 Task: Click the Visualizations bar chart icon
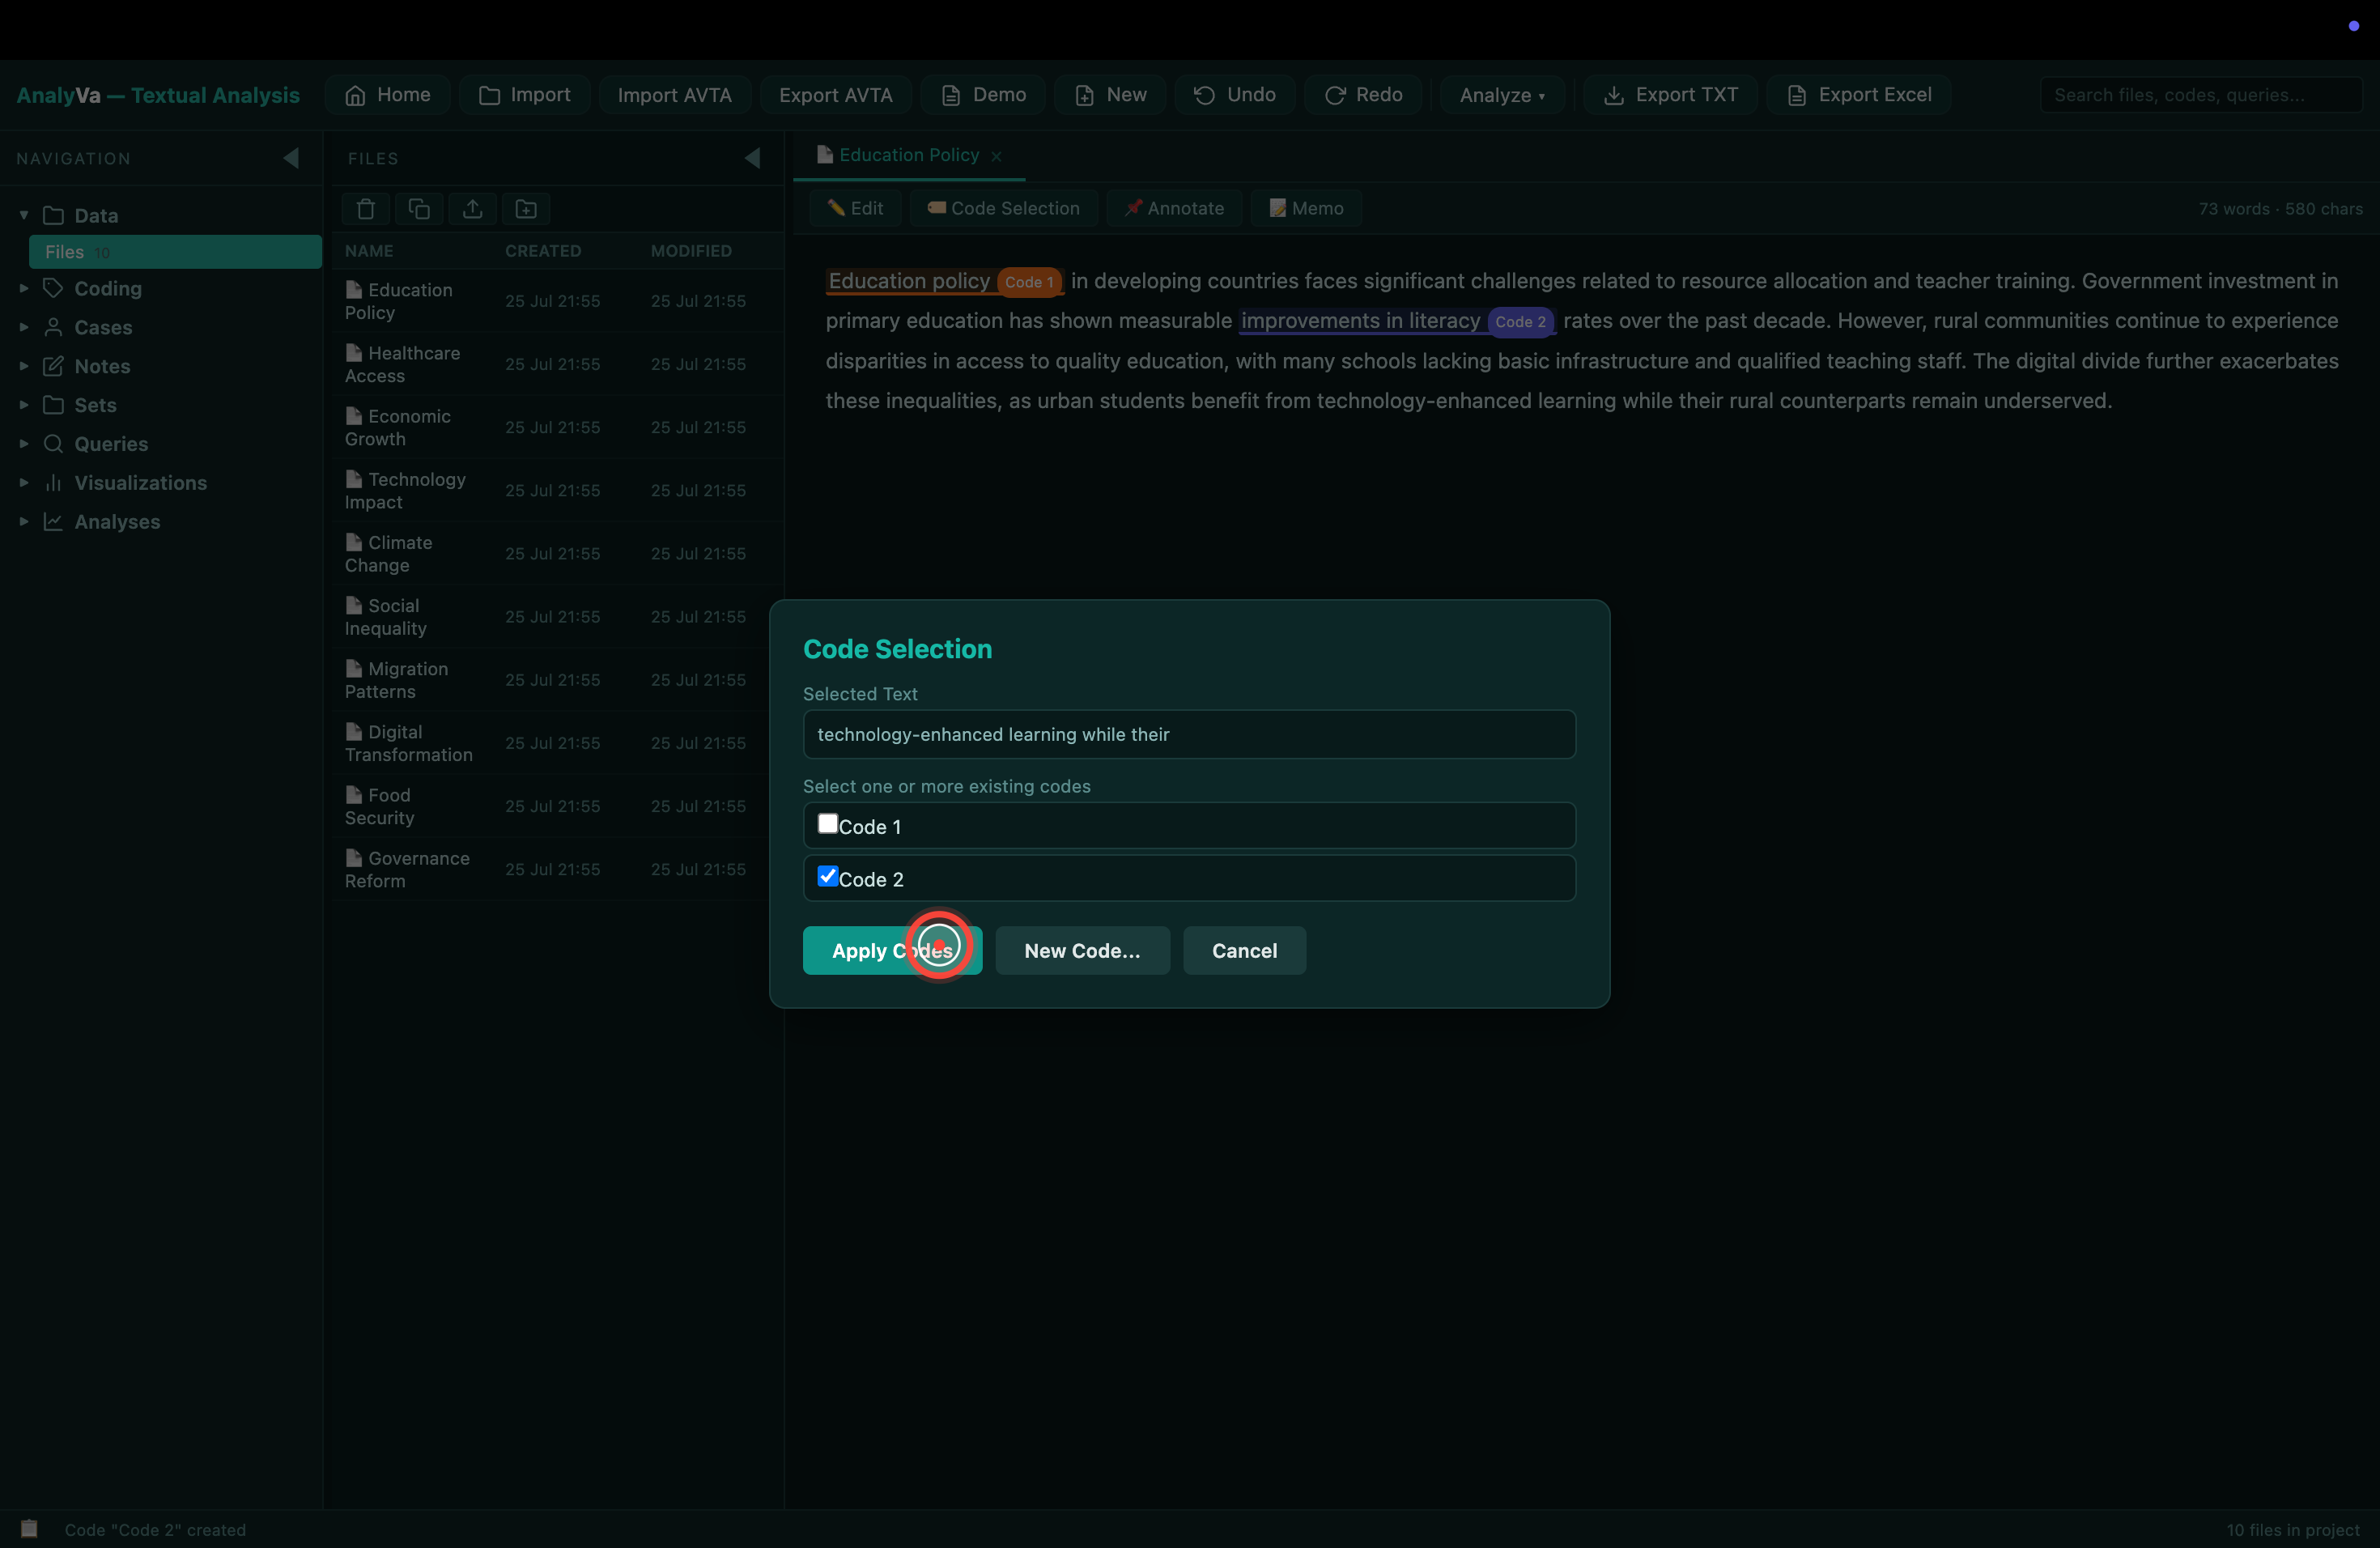54,483
